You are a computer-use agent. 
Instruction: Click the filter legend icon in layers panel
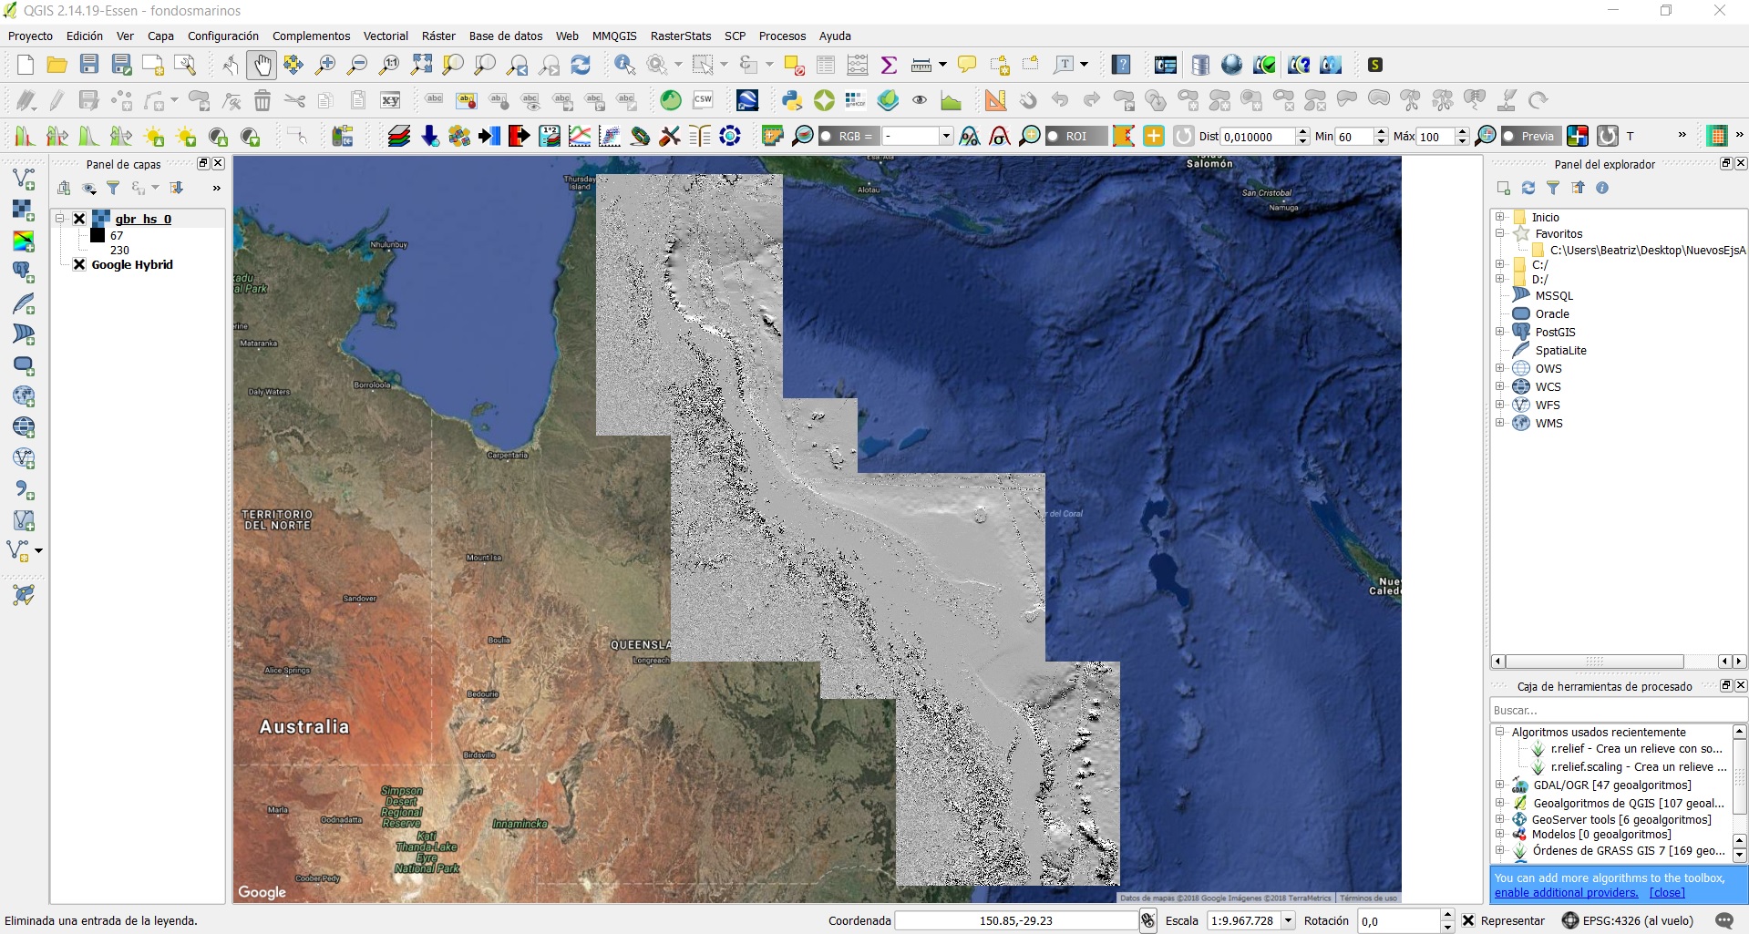[x=113, y=188]
